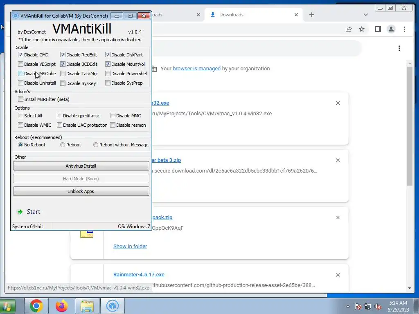Close the partially hidden Chrome tab
The width and height of the screenshot is (419, 314).
click(x=198, y=15)
